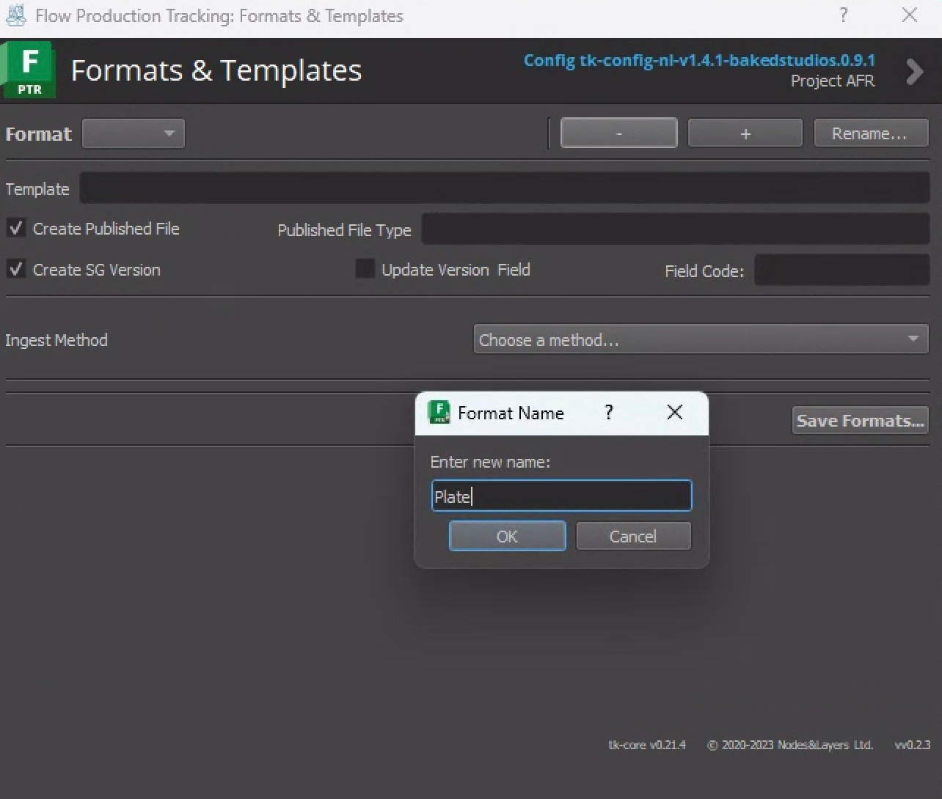Image resolution: width=942 pixels, height=799 pixels.
Task: Click the green PTR application logo
Action: [29, 70]
